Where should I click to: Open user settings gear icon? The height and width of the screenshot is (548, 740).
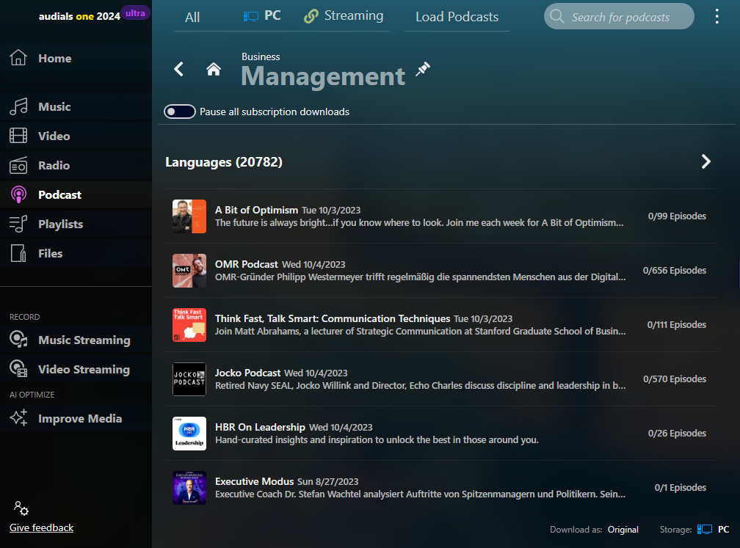coord(21,508)
